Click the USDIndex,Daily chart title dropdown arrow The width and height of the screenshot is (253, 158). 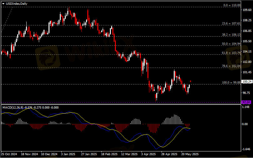point(3,4)
